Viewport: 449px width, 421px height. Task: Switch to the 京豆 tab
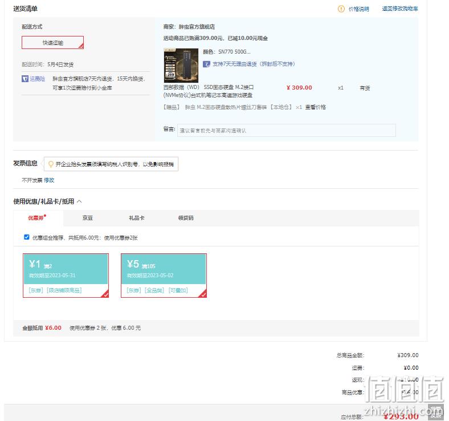click(88, 218)
